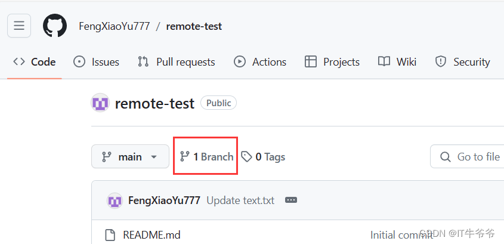
Task: Open the Security tab
Action: [463, 61]
